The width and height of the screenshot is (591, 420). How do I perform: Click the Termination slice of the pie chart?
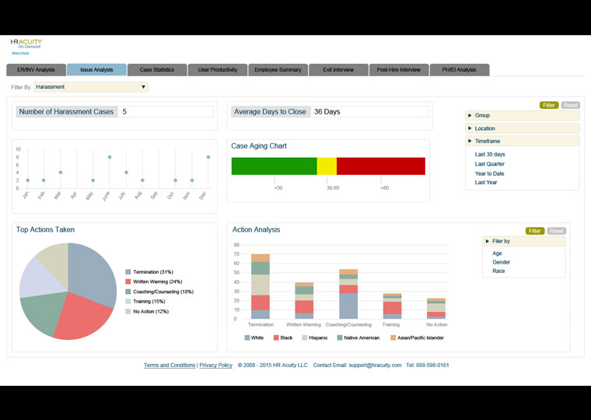(x=93, y=273)
